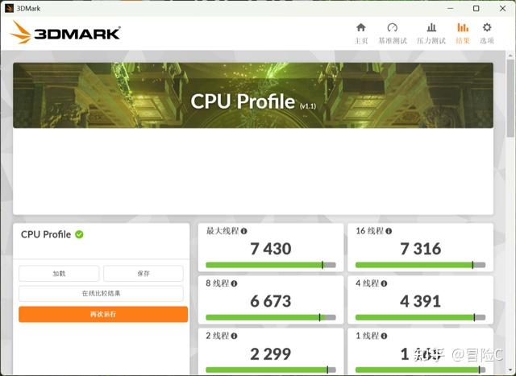Screen dimensions: 516x376
Task: Click the 7 316 score value
Action: pyautogui.click(x=421, y=249)
